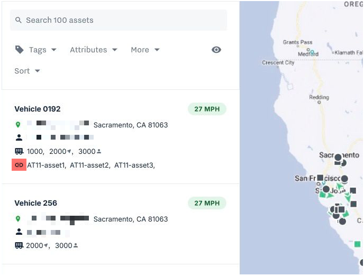Click Vehicle 0192 location pin icon
364x276 pixels.
(18, 125)
